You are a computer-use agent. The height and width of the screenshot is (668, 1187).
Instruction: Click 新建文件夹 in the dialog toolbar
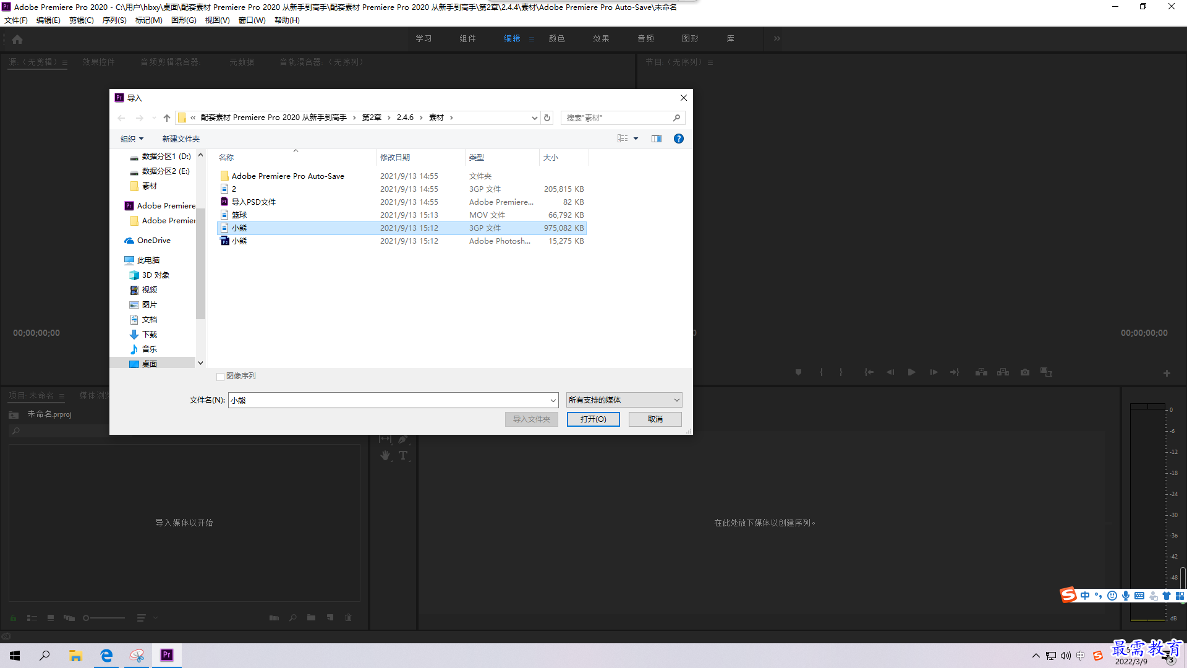tap(181, 139)
